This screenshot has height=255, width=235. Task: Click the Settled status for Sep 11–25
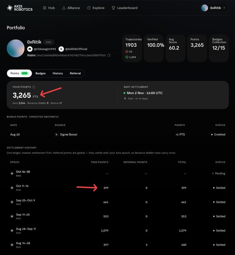219,216
